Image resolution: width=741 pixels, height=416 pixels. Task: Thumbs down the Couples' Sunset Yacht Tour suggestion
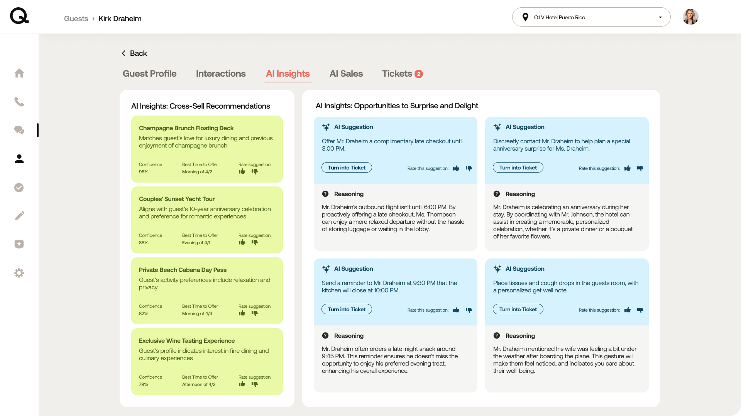coord(255,242)
